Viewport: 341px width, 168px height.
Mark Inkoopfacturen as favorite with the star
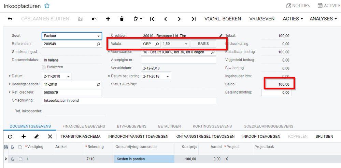pos(47,6)
